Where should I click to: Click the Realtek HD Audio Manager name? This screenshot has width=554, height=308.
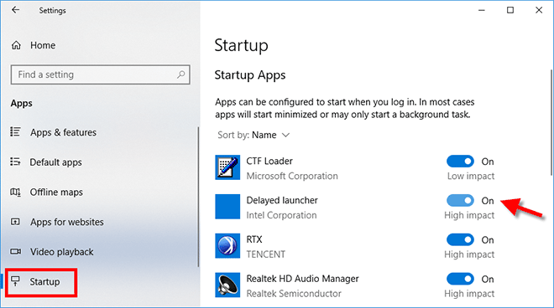[x=302, y=279]
